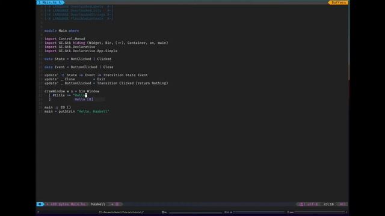Click the "Transition Clicked (return Nothing)" expression

click(x=132, y=83)
